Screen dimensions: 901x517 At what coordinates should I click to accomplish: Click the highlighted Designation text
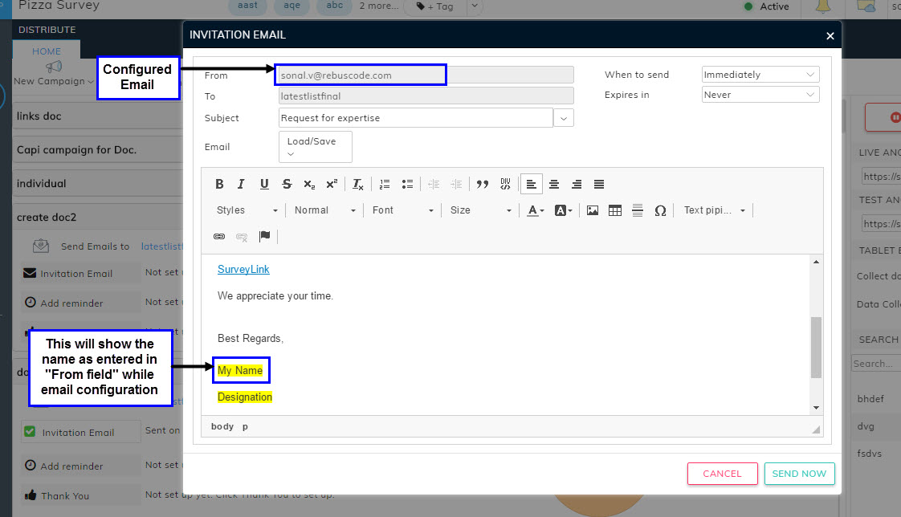click(245, 397)
